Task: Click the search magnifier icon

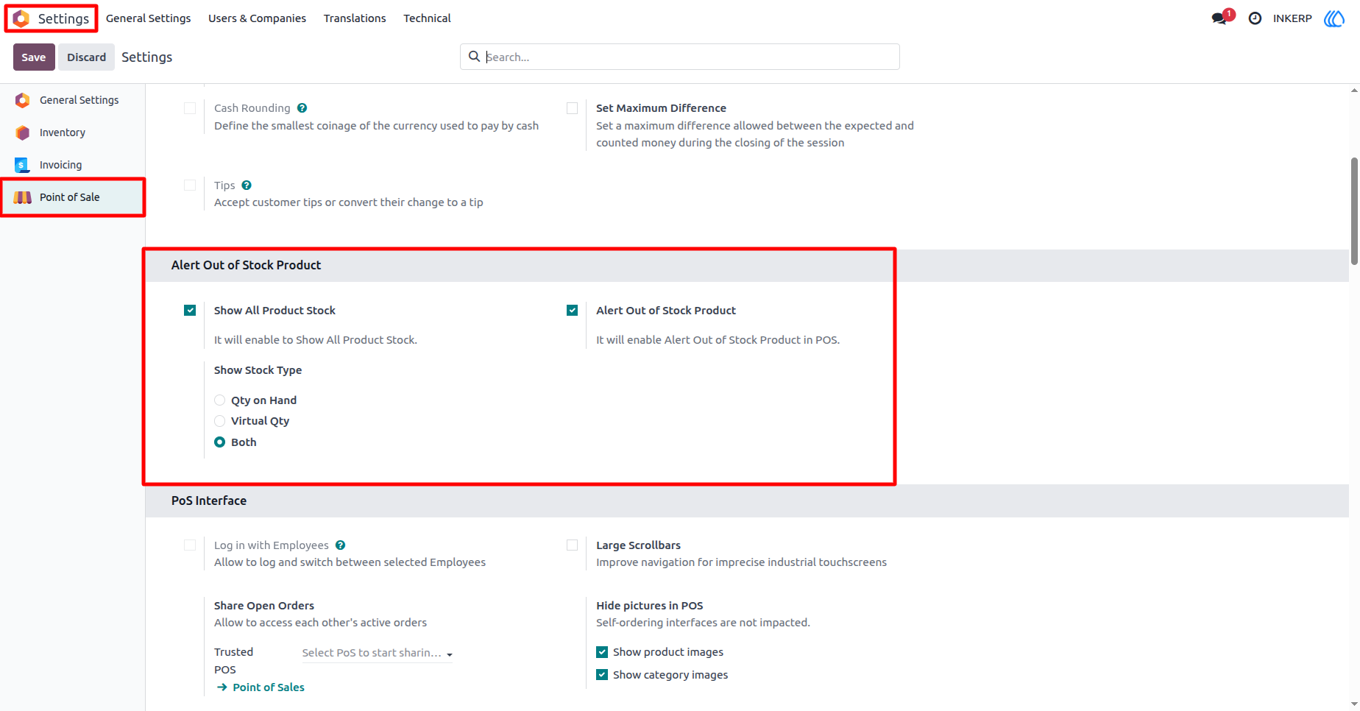Action: (475, 57)
